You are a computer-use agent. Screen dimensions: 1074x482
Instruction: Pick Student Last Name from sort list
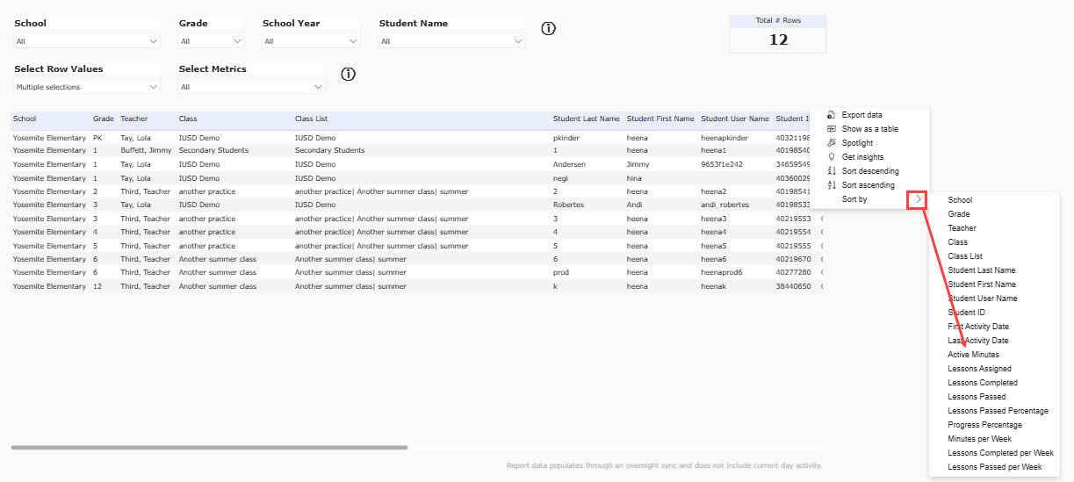tap(981, 270)
